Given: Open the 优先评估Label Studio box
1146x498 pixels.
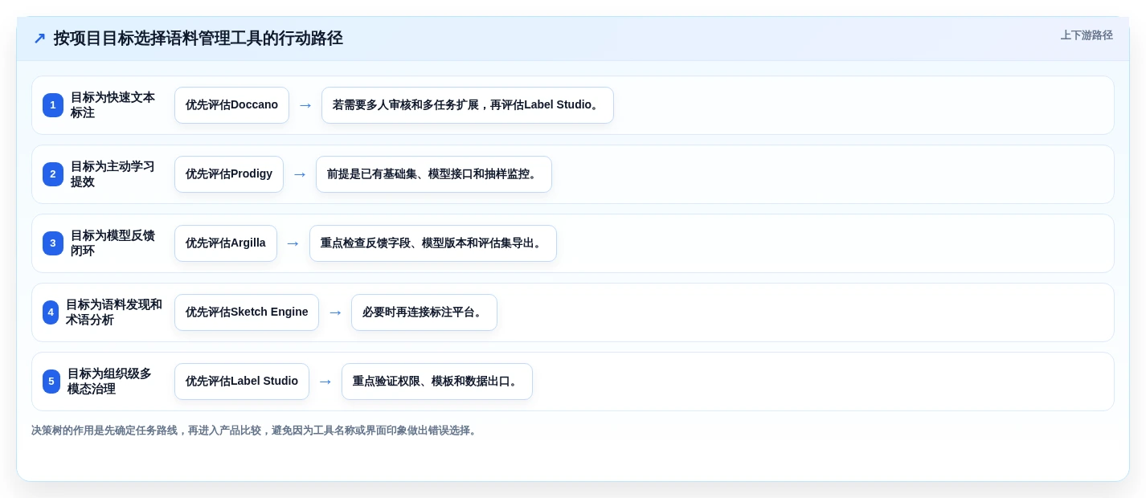Looking at the screenshot, I should [x=242, y=382].
